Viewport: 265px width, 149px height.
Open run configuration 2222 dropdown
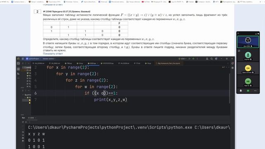pos(183,59)
